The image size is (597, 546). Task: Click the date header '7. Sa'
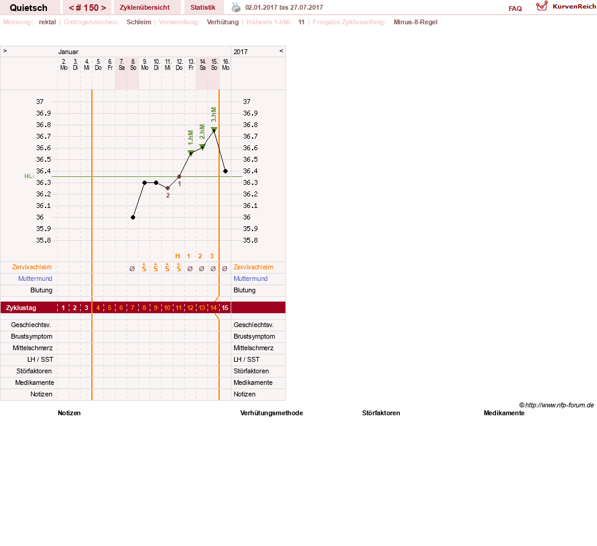[122, 64]
